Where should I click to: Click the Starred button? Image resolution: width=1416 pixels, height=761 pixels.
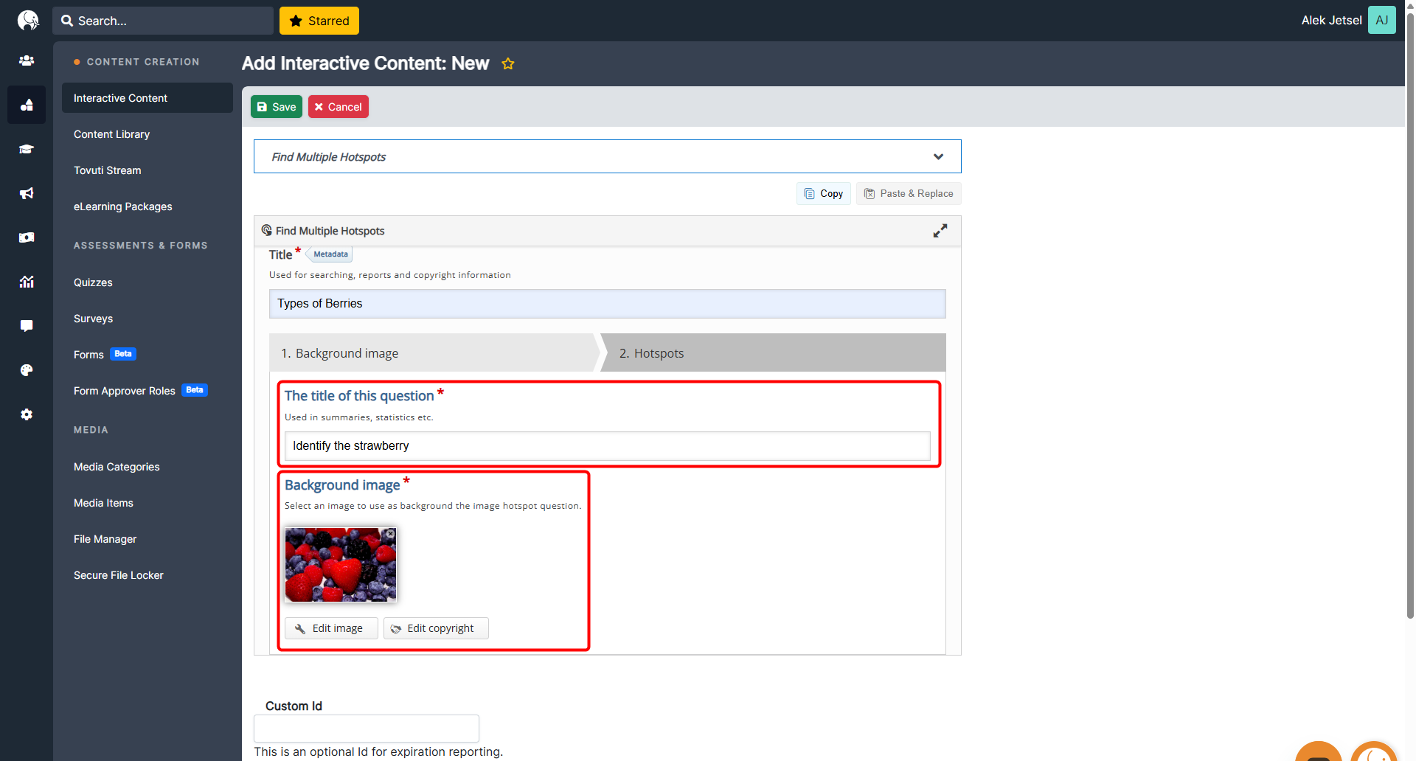[x=319, y=21]
